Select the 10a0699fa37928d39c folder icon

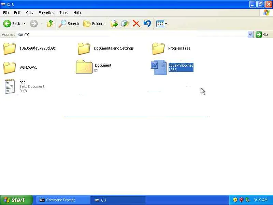[10, 49]
